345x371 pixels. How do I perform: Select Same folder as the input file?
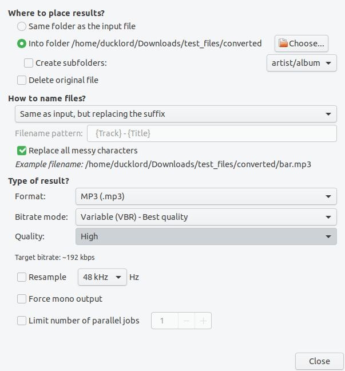(x=22, y=26)
